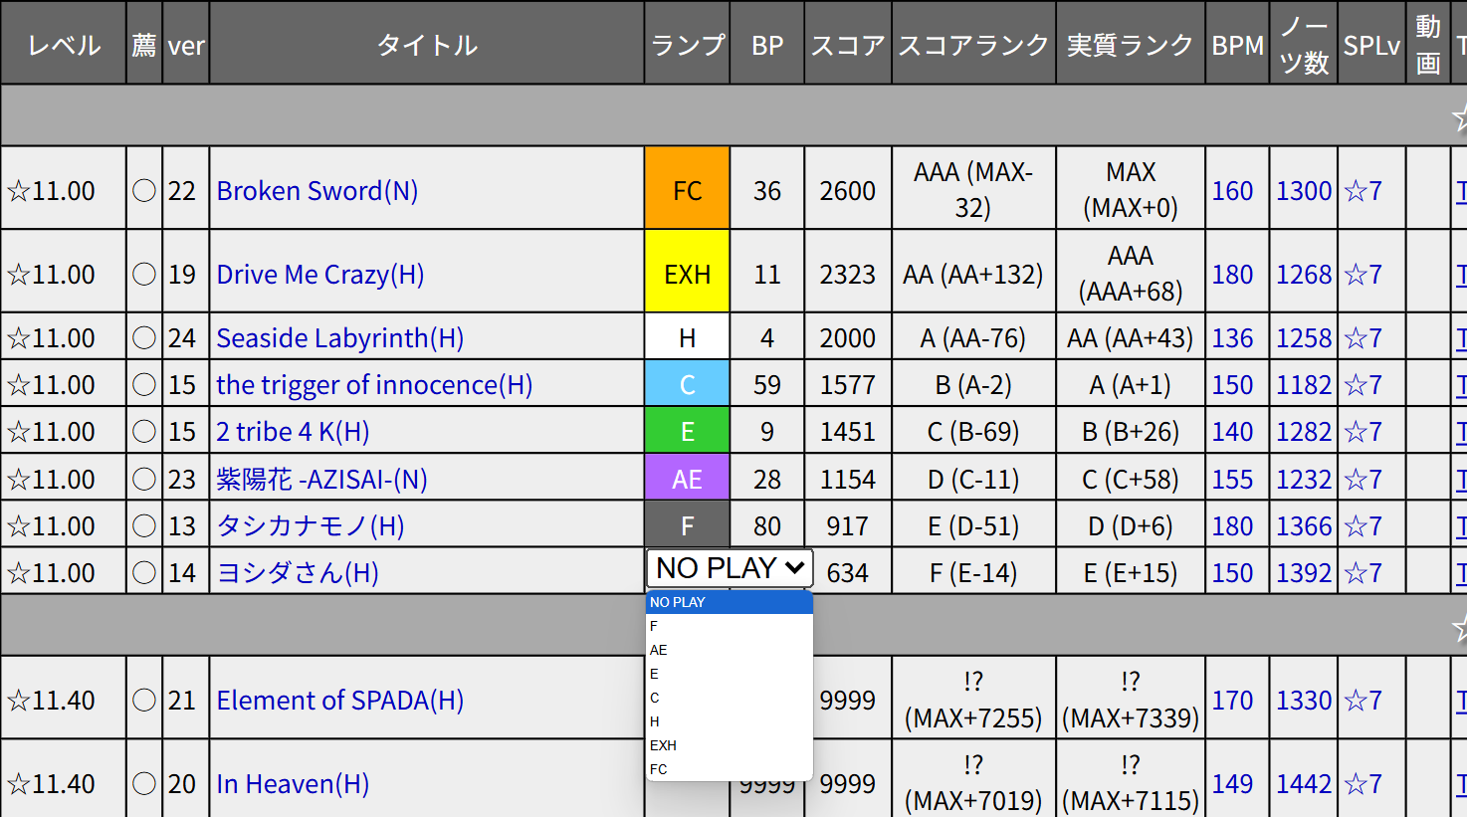This screenshot has height=817, width=1467.
Task: Sort by the 薦 column header
Action: [x=144, y=44]
